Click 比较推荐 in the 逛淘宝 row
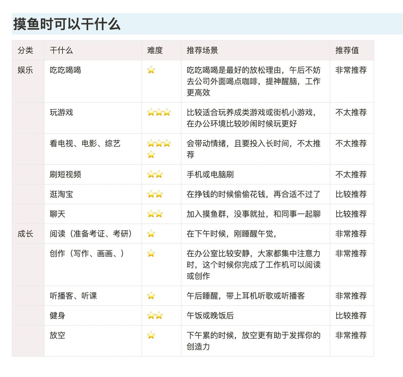The width and height of the screenshot is (403, 377). click(351, 194)
